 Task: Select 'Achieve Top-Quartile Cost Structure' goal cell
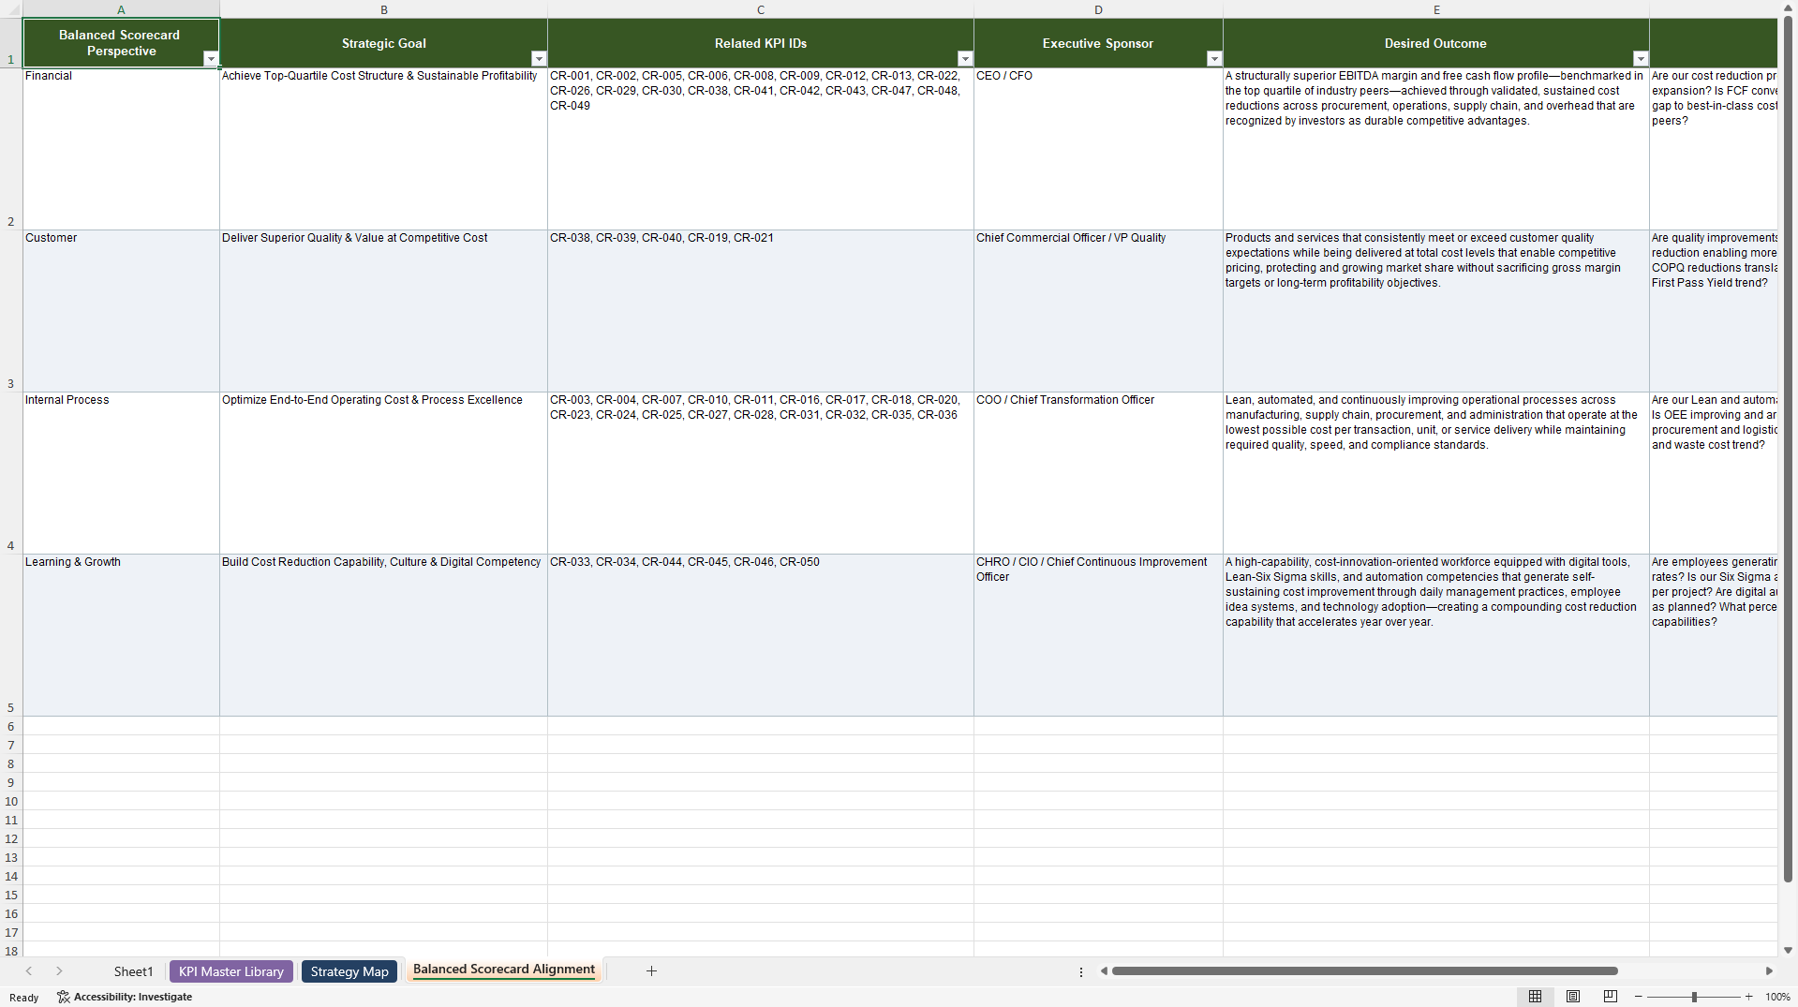384,149
